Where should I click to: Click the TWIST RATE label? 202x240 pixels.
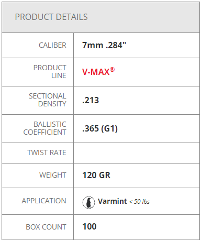[47, 152]
